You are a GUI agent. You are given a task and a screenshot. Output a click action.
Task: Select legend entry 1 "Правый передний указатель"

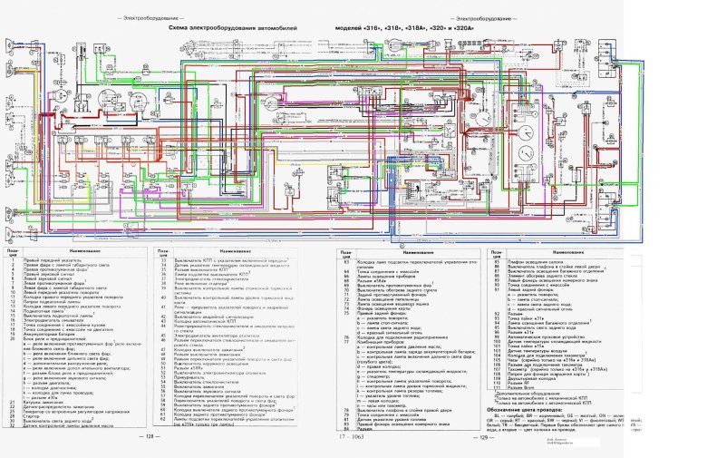(x=56, y=259)
